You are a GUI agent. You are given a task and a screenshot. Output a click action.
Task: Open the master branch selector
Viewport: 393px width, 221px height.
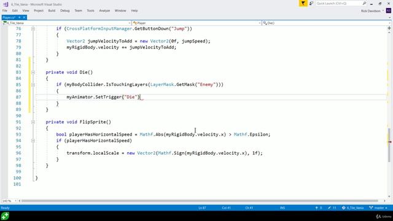click(x=378, y=207)
